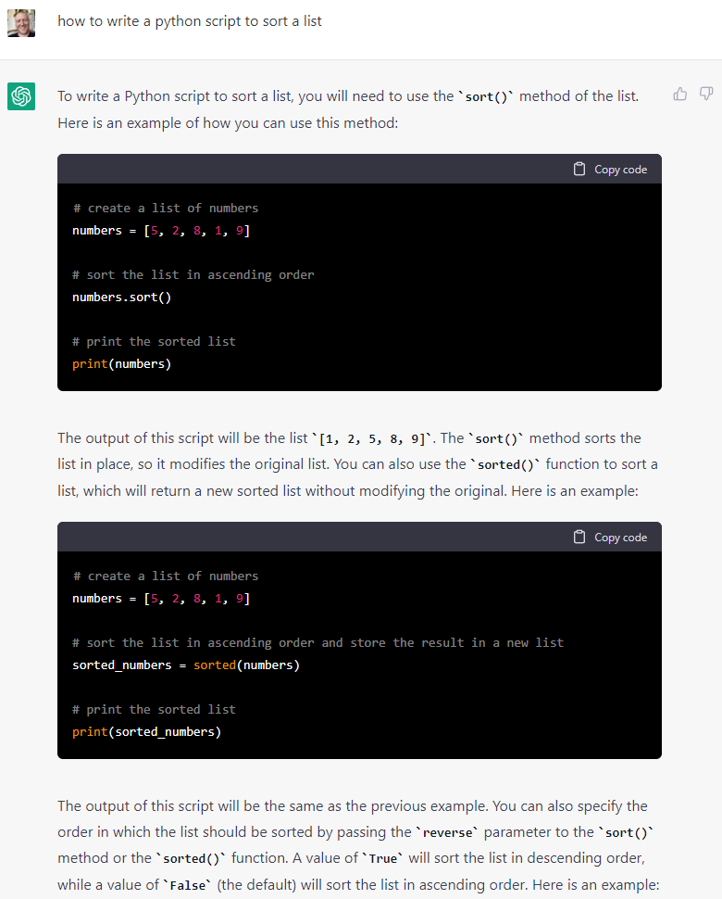Click the code line 'numbers.sort()'
The height and width of the screenshot is (899, 722).
pos(121,297)
